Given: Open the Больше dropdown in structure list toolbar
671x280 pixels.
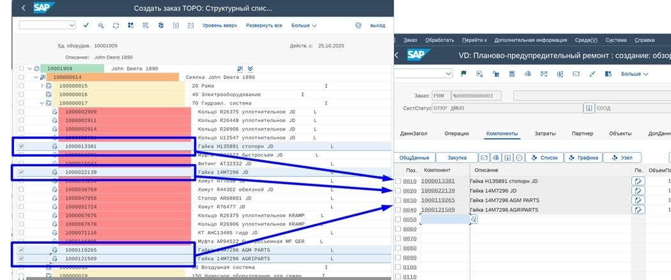Looking at the screenshot, I should pos(304,25).
